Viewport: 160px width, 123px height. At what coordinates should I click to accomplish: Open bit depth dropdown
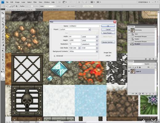tap(97, 48)
